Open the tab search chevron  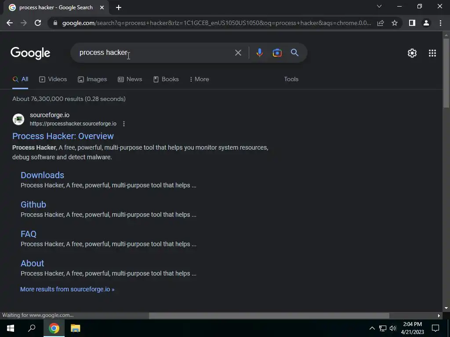tap(379, 6)
